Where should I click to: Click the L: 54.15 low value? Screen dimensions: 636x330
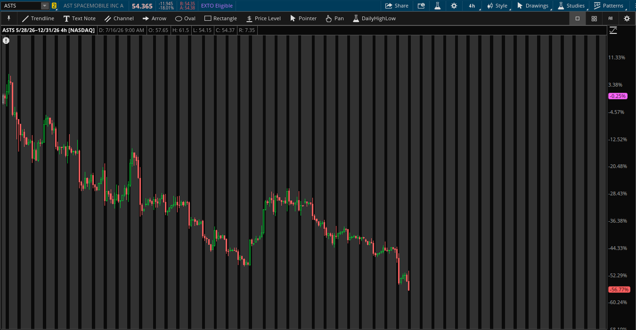[x=202, y=30]
